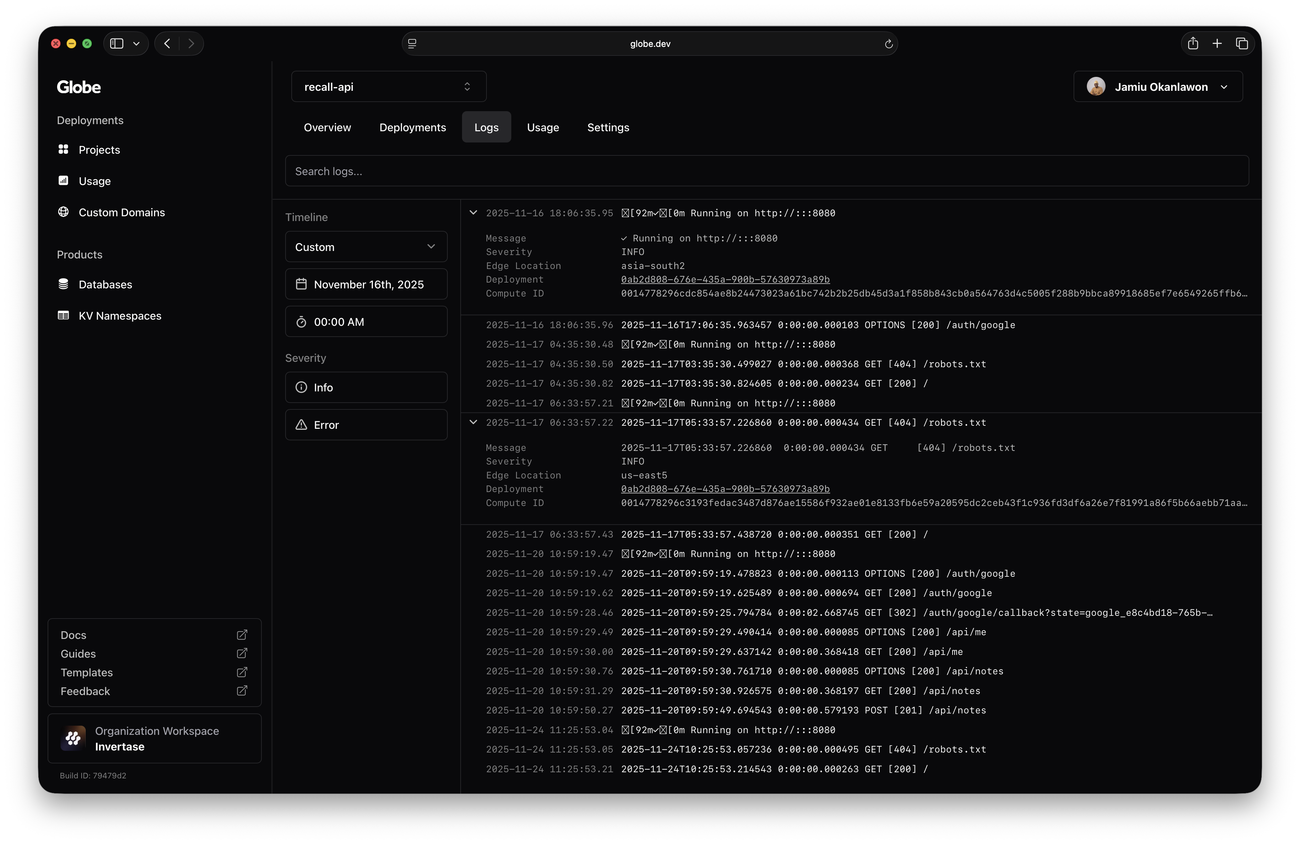
Task: Open Projects from the sidebar grid icon
Action: pos(63,149)
